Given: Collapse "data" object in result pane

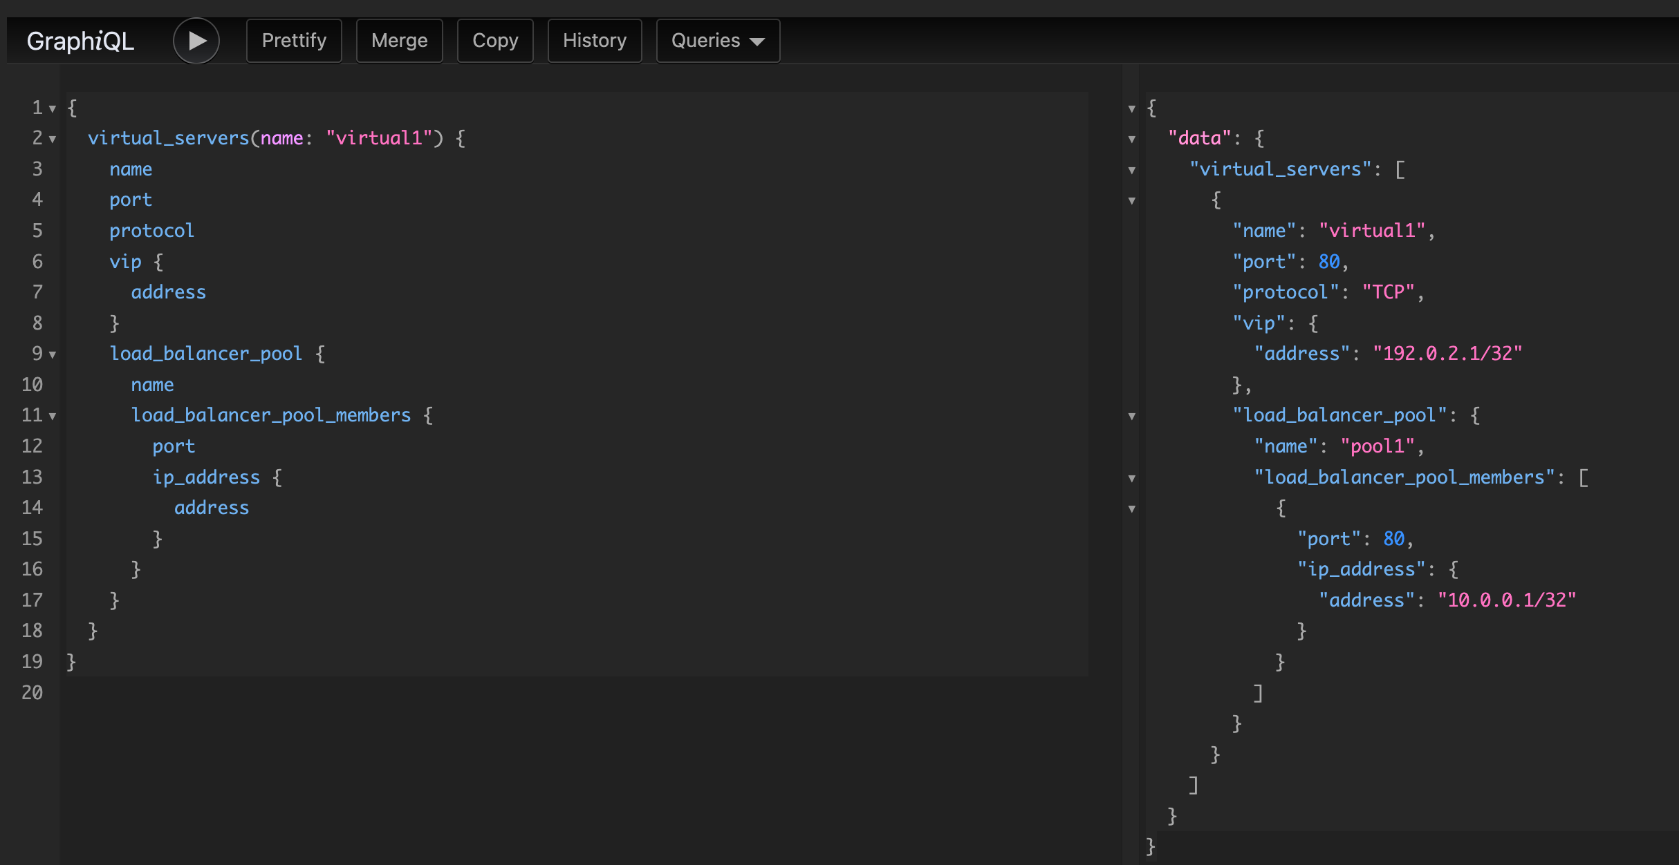Looking at the screenshot, I should 1131,139.
